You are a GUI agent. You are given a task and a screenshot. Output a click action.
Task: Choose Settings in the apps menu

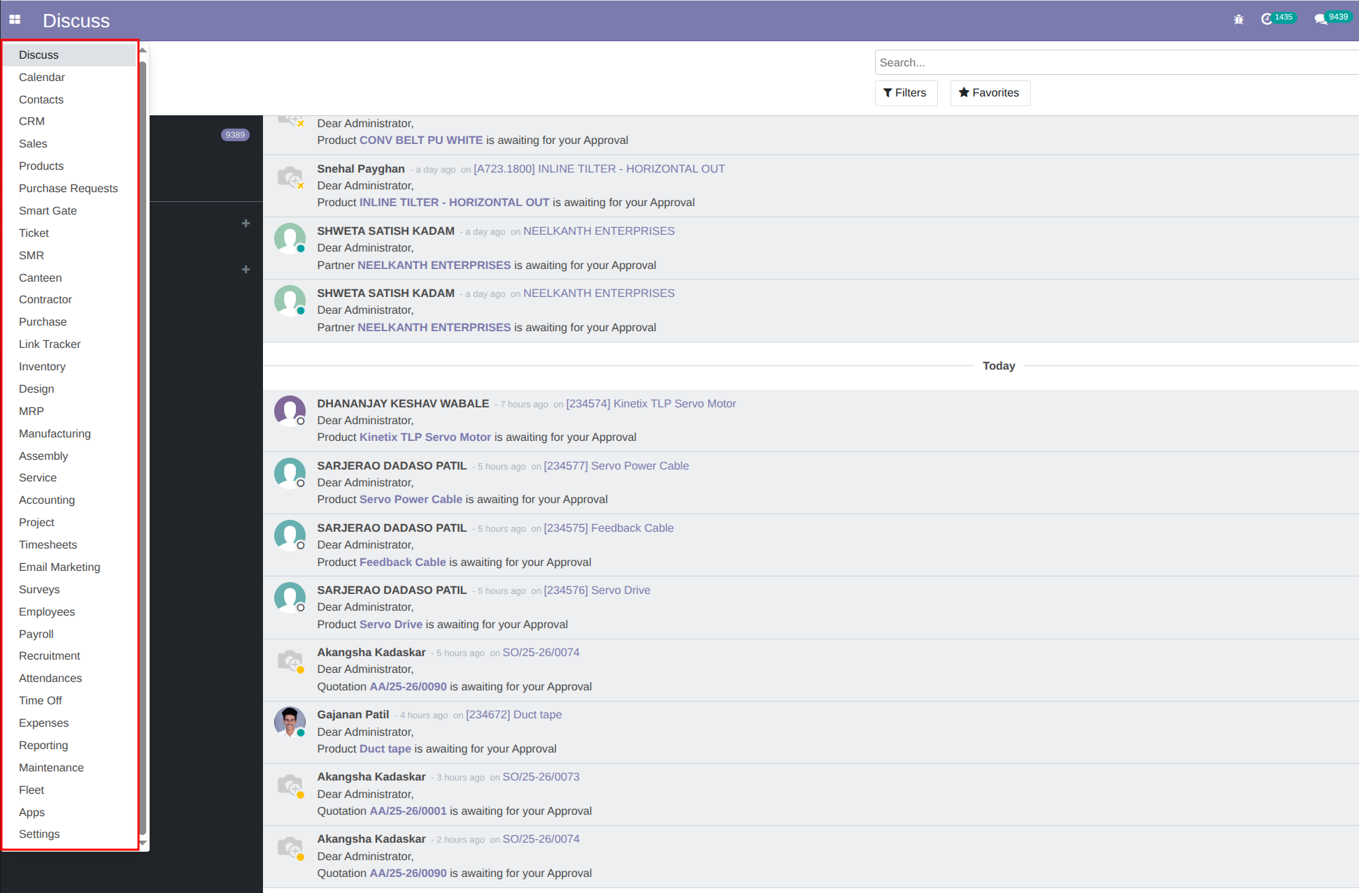39,834
